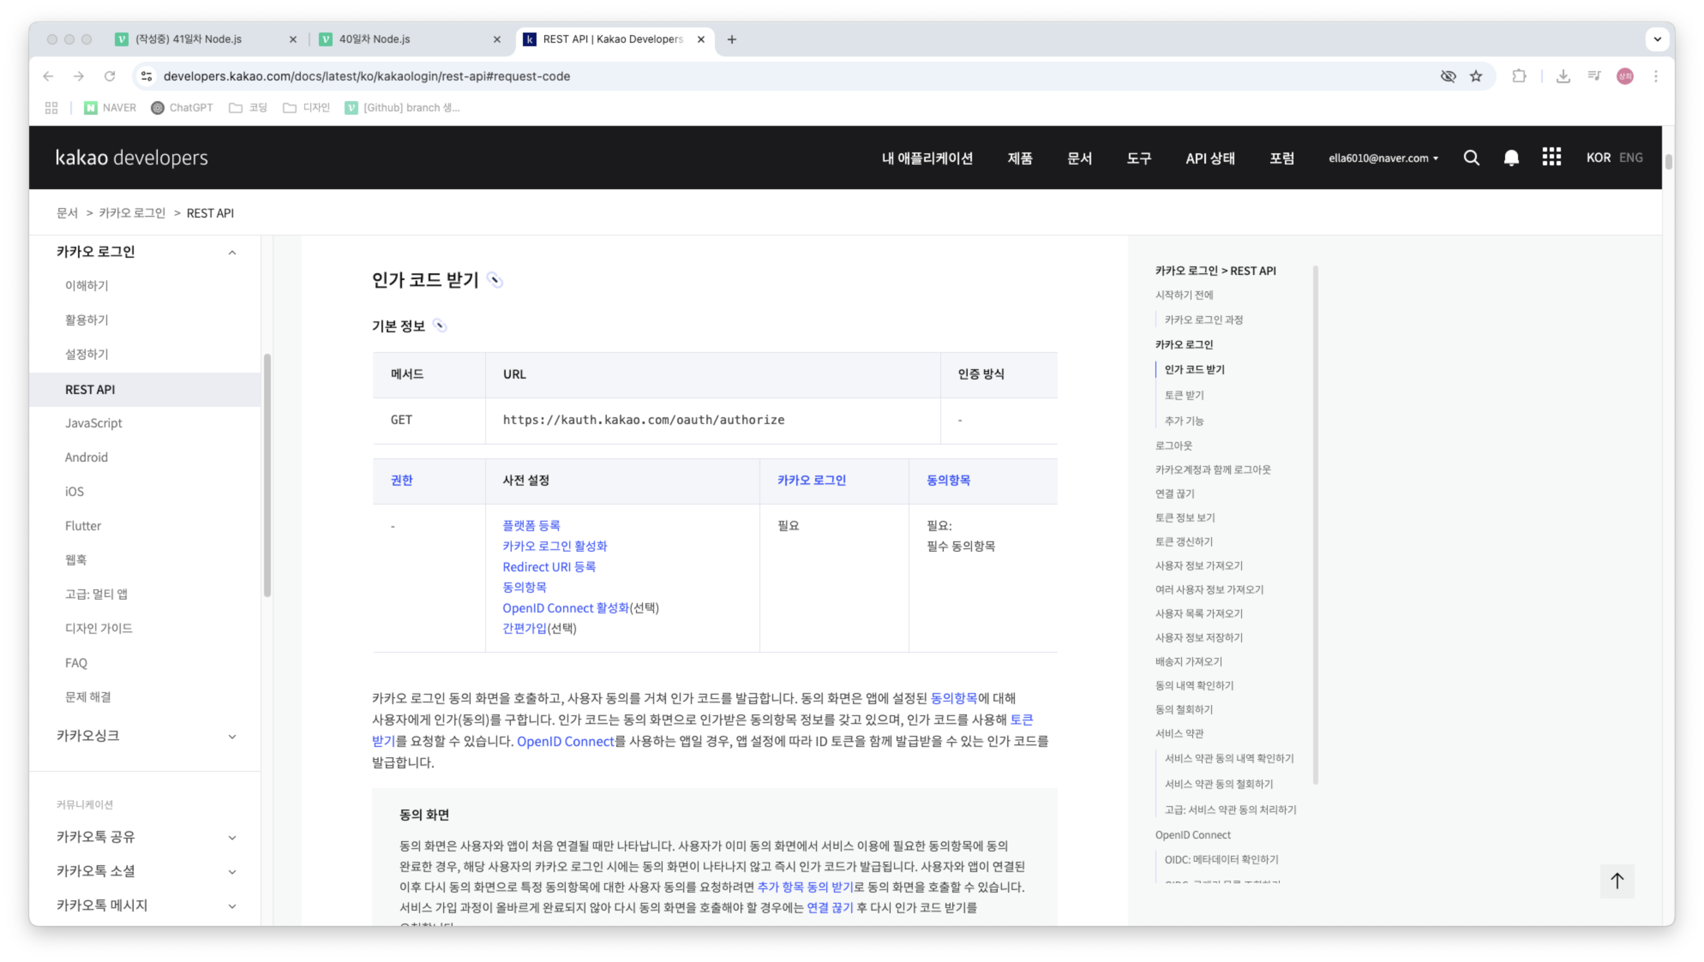
Task: Open the OpenID Connect 활성화 link
Action: [566, 608]
